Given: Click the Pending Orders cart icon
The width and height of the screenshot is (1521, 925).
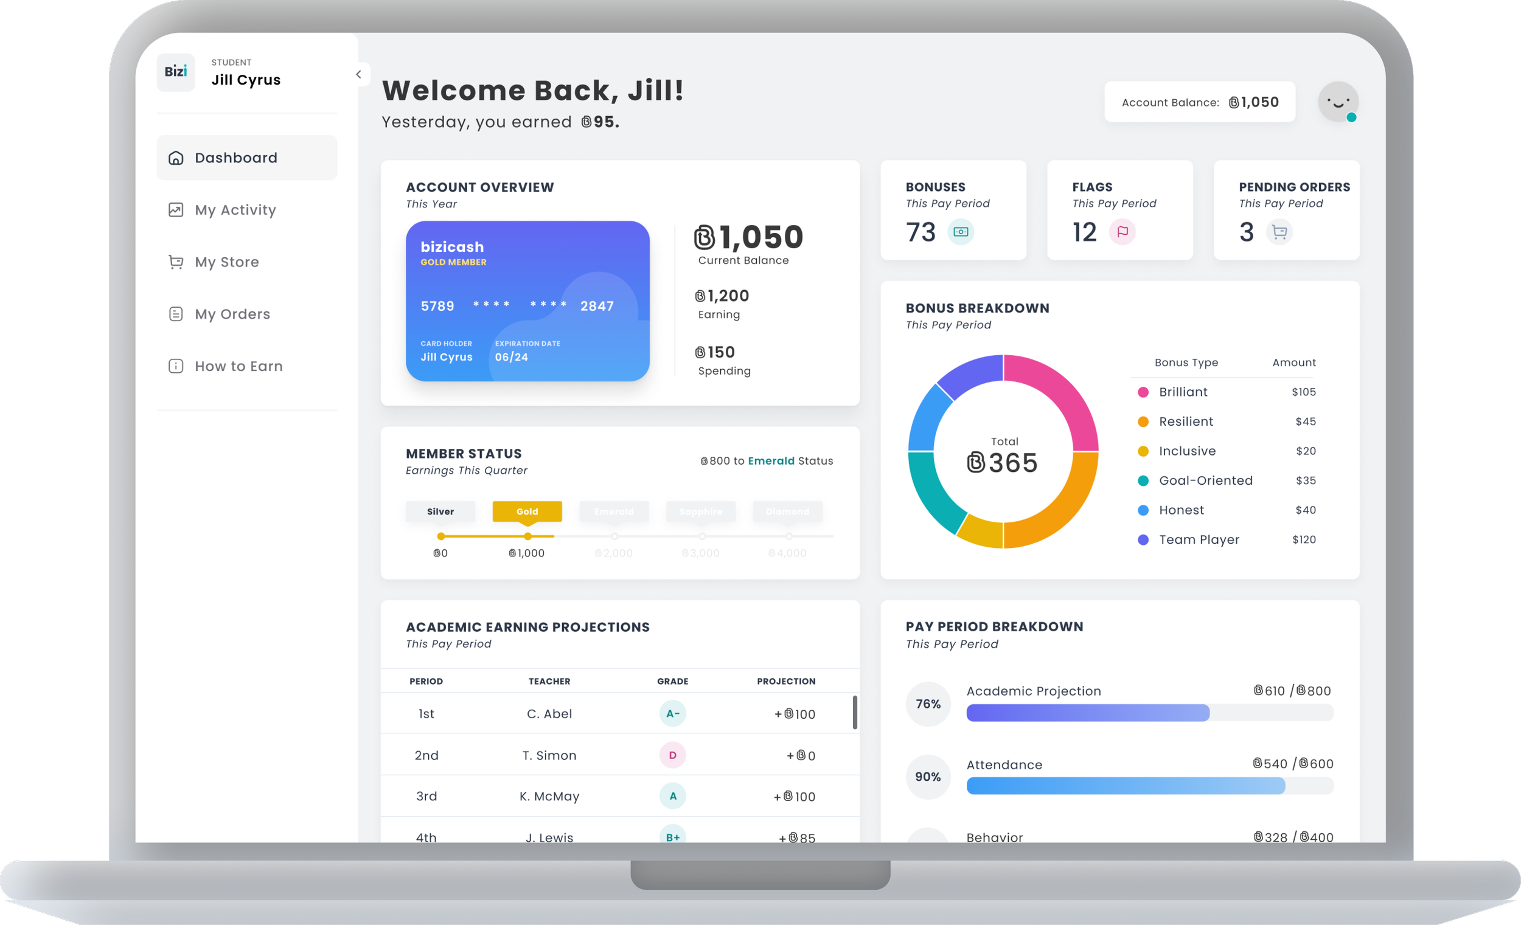Looking at the screenshot, I should click(x=1279, y=232).
